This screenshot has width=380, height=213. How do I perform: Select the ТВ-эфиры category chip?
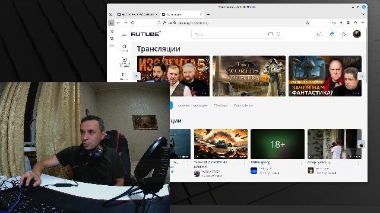tap(220, 105)
